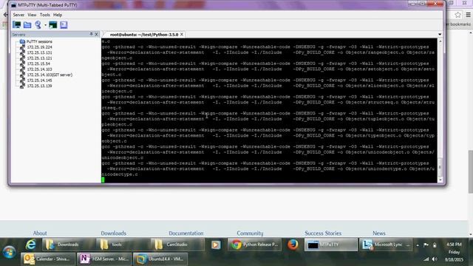The width and height of the screenshot is (473, 266).
Task: Select server 172.25.13.131
Action: click(39, 52)
